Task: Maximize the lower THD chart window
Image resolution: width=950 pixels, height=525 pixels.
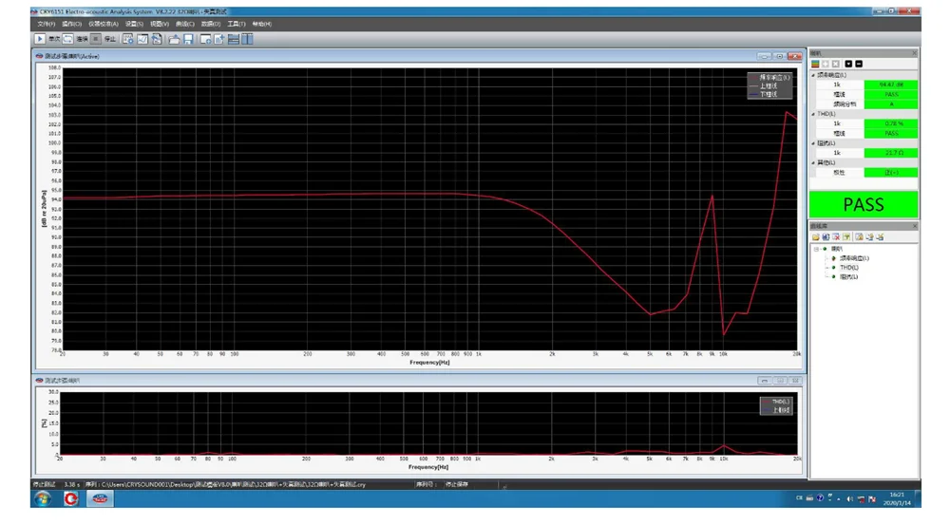Action: (x=780, y=381)
